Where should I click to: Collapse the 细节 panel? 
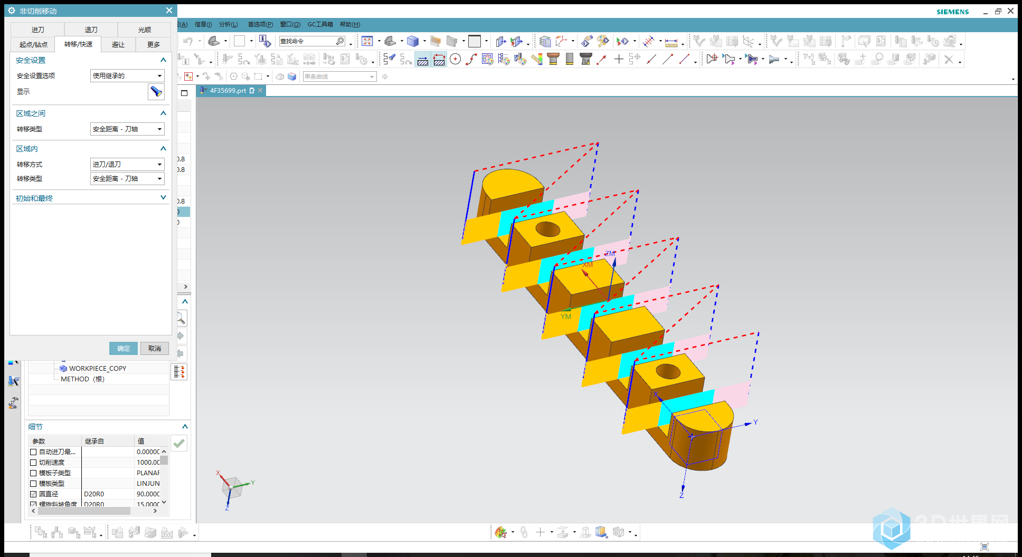click(x=185, y=426)
